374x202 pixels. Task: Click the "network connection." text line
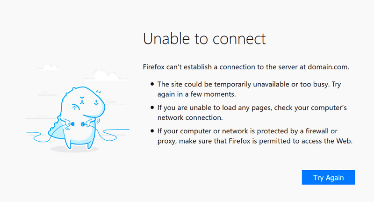[x=190, y=117]
